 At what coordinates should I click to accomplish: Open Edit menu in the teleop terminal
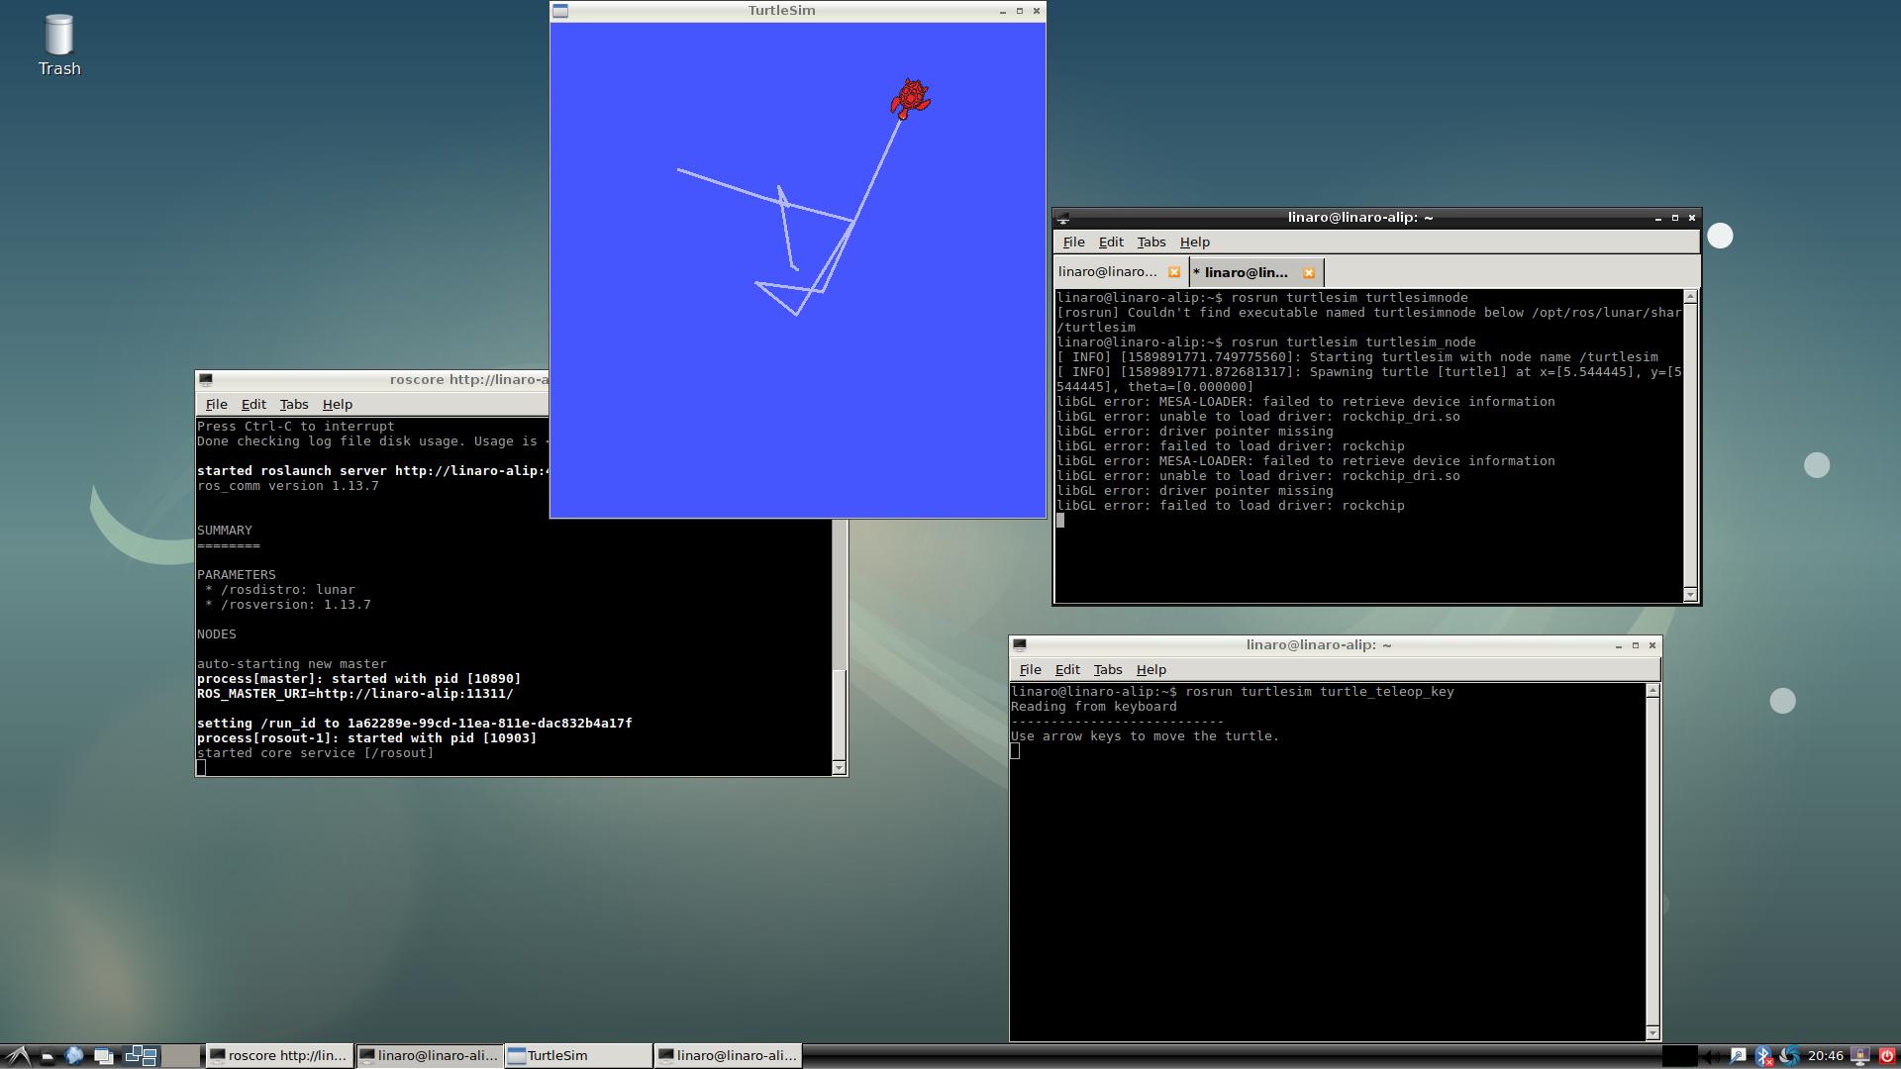click(x=1067, y=670)
